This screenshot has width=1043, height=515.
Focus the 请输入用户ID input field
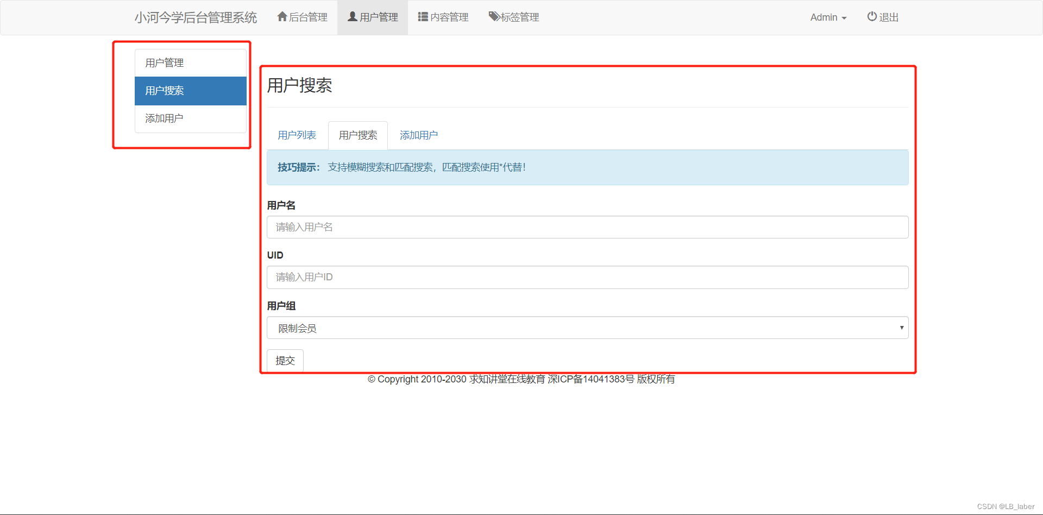(587, 277)
